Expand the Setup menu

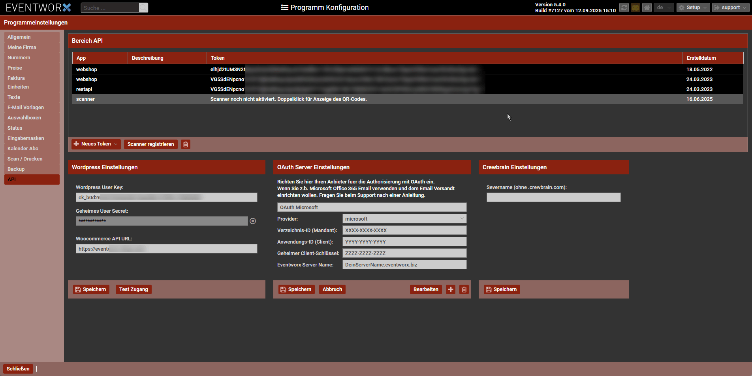(x=693, y=8)
